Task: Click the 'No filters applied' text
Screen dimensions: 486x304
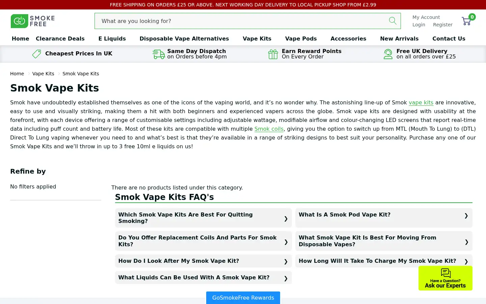Action: [33, 186]
